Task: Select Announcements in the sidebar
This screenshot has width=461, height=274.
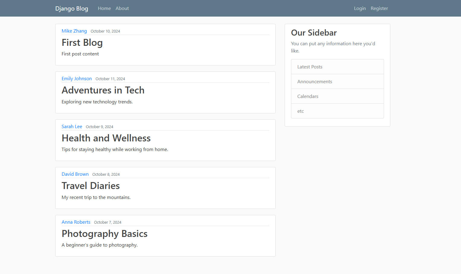Action: pyautogui.click(x=315, y=81)
